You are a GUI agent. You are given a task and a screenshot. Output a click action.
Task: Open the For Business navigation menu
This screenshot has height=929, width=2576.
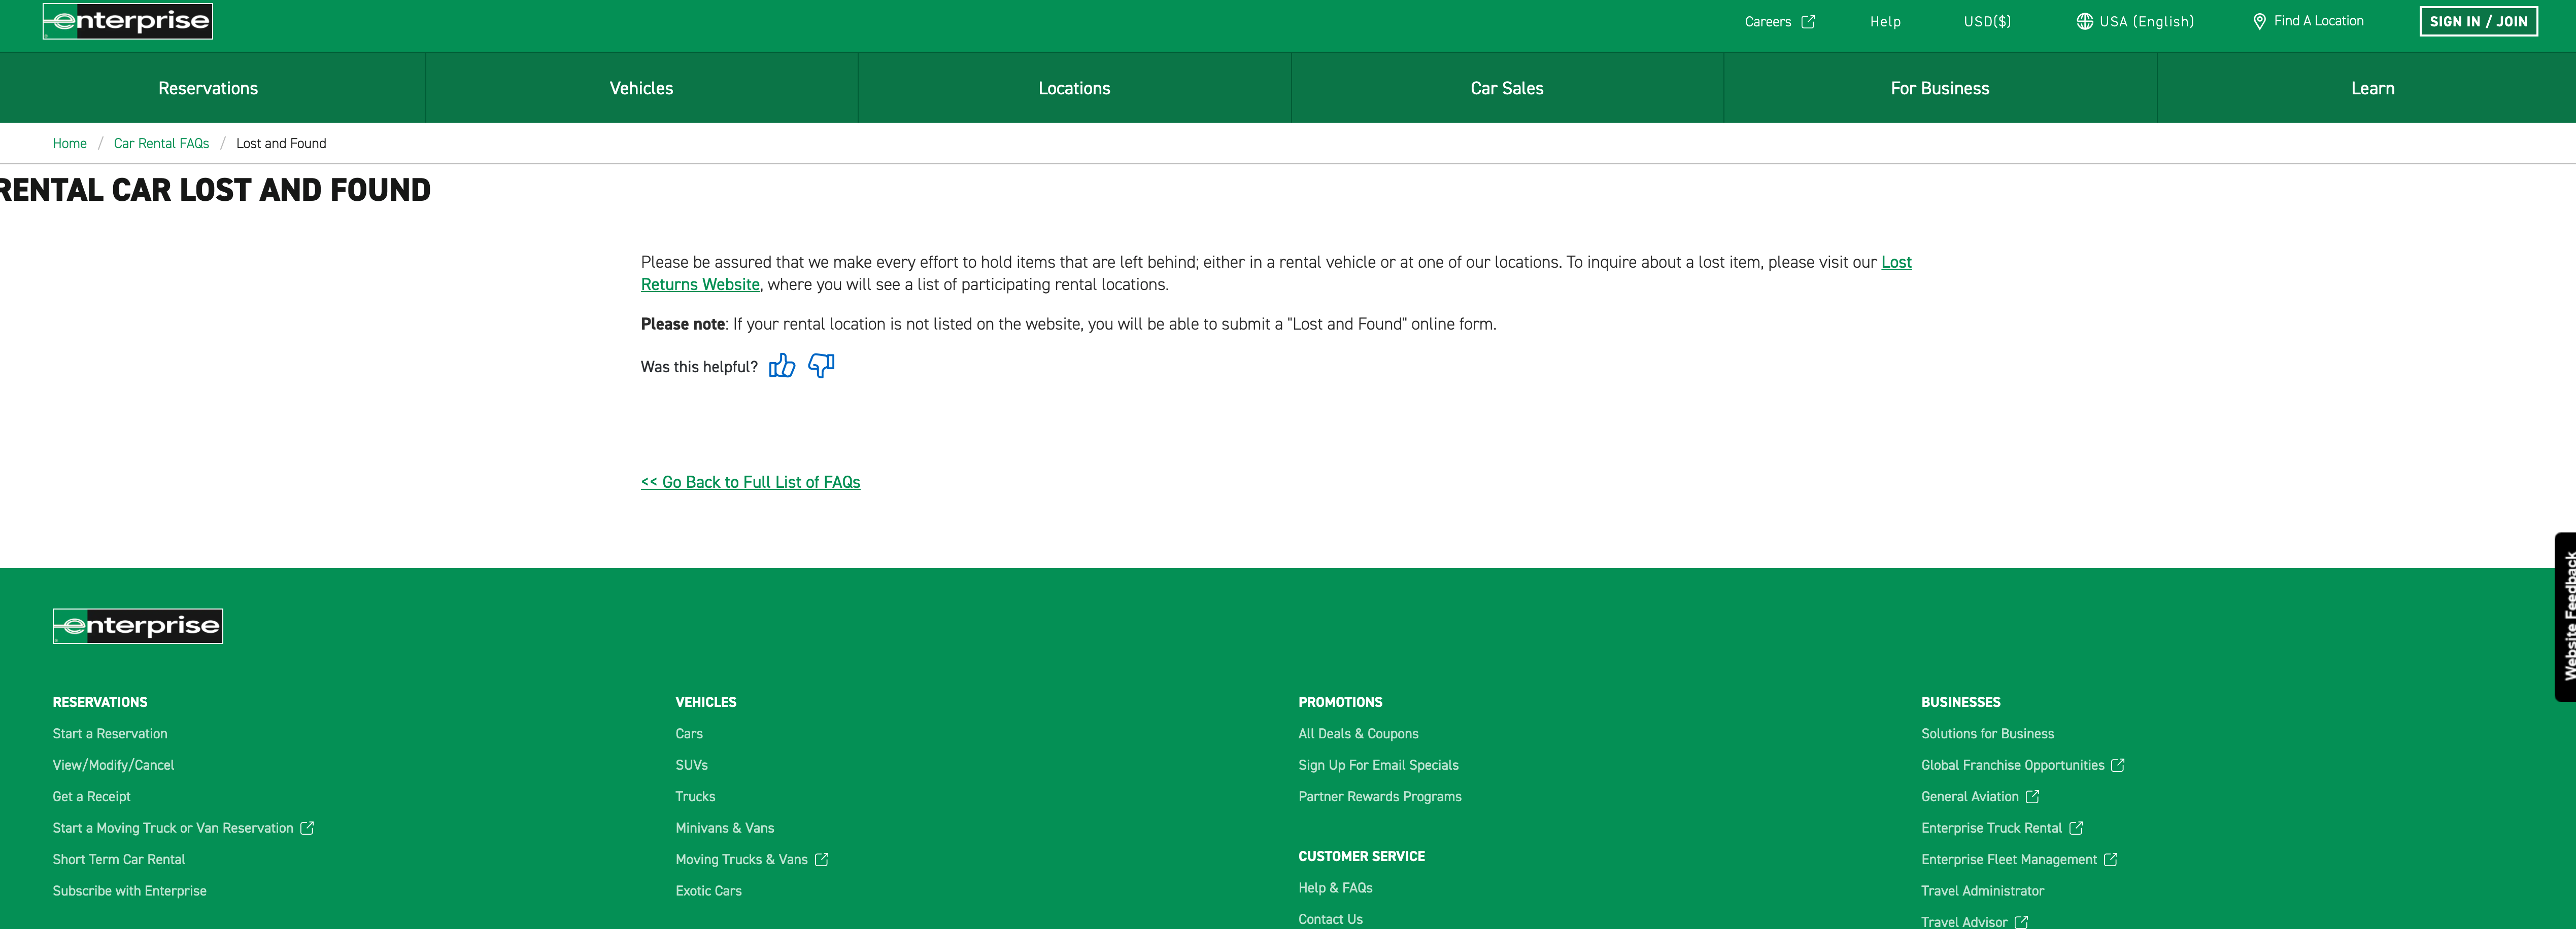coord(1940,88)
